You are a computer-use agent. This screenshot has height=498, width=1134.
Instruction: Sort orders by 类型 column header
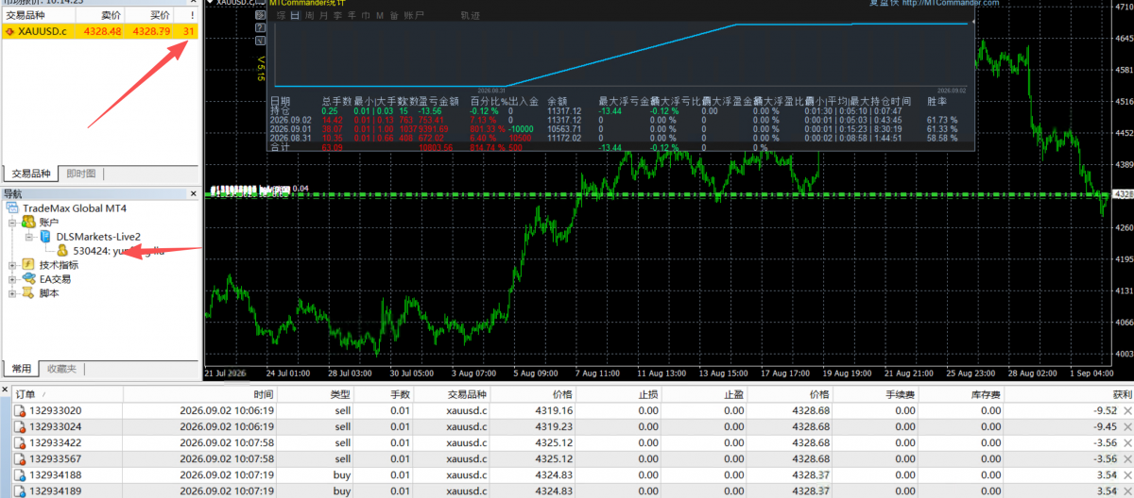click(x=339, y=394)
